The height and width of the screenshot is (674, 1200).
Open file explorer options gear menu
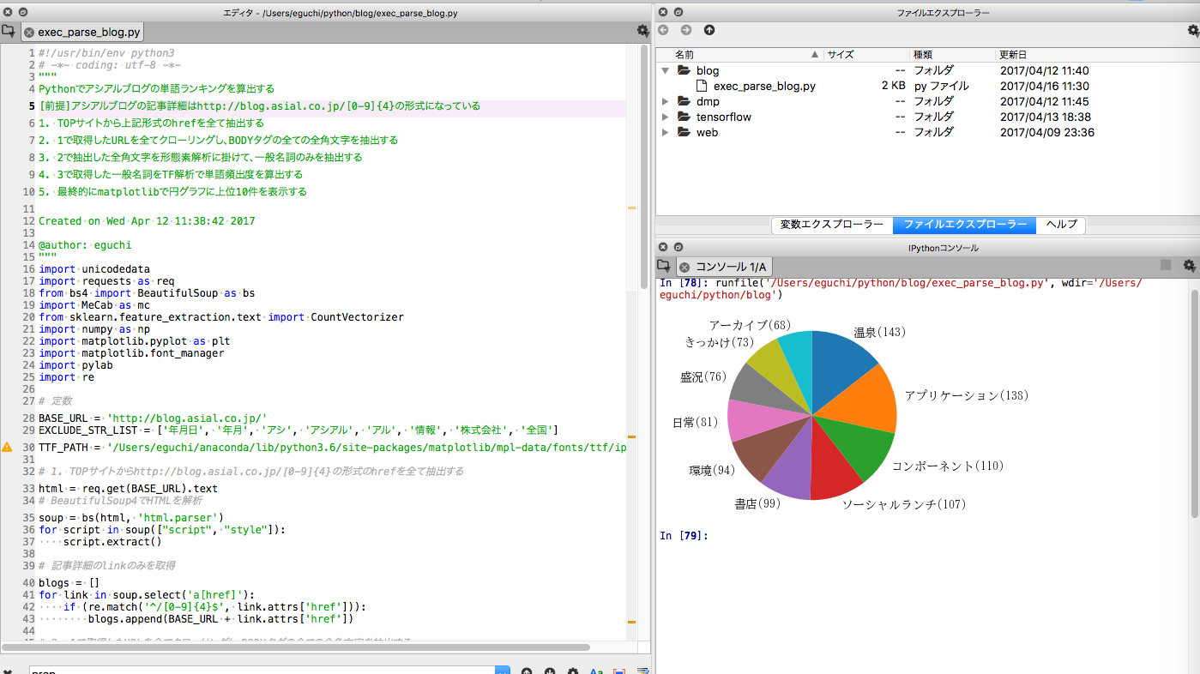(1192, 31)
